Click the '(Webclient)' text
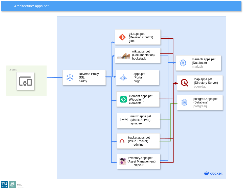Image resolution: width=243 pixels, height=188 pixels. coord(137,100)
